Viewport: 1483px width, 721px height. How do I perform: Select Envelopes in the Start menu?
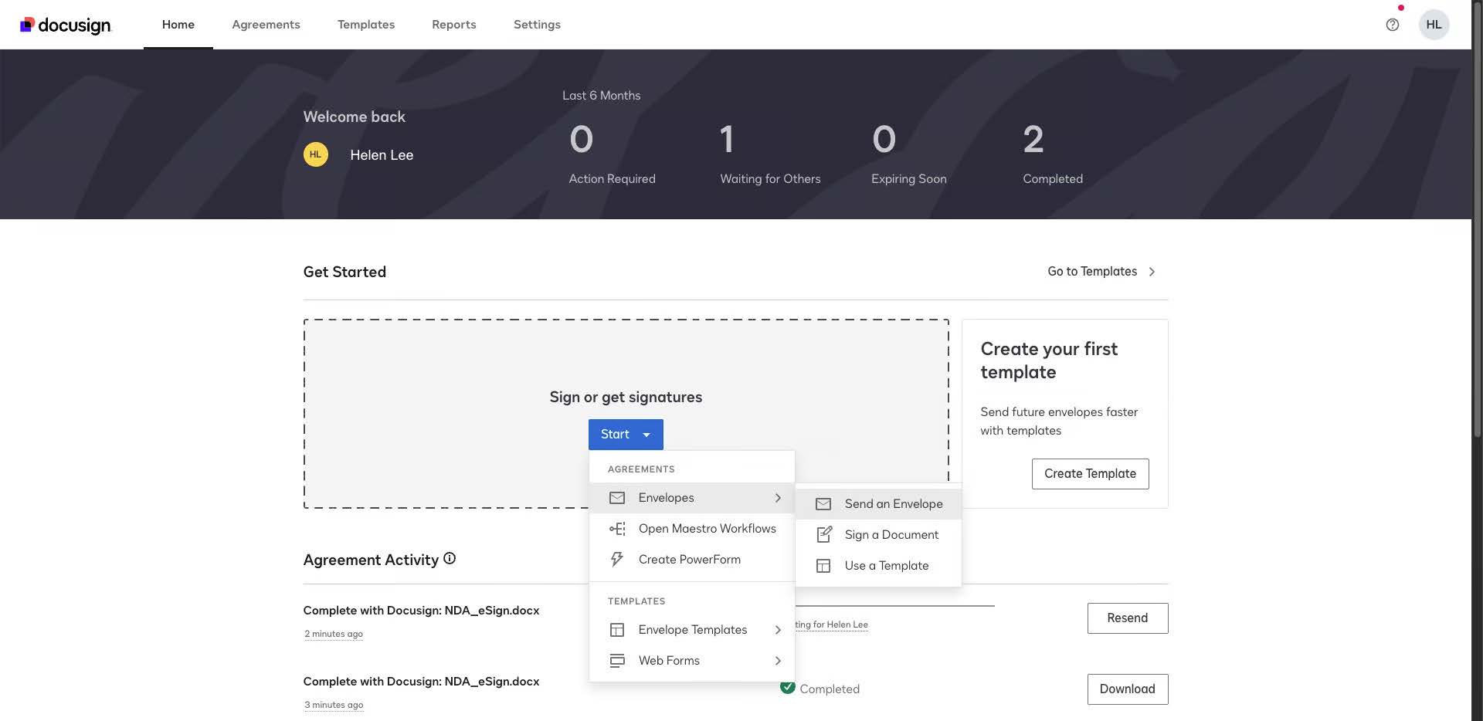[692, 498]
